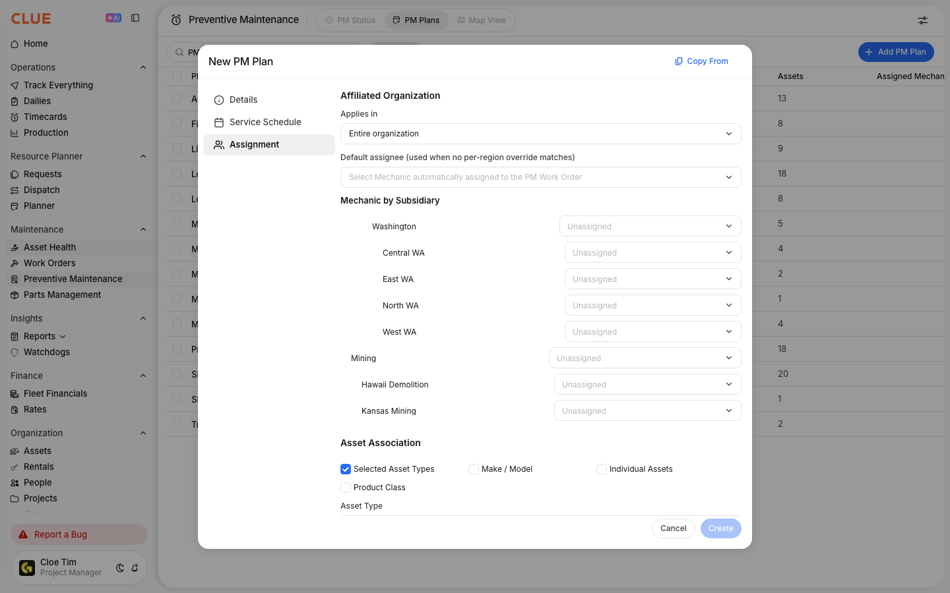Check the Individual Assets checkbox
Viewport: 950px width, 593px height.
[602, 469]
